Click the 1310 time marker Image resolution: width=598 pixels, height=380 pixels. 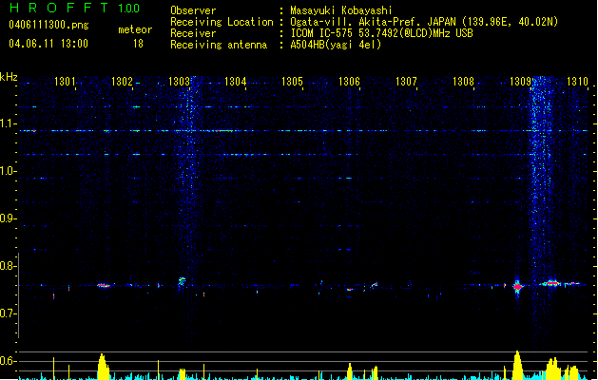click(x=577, y=81)
